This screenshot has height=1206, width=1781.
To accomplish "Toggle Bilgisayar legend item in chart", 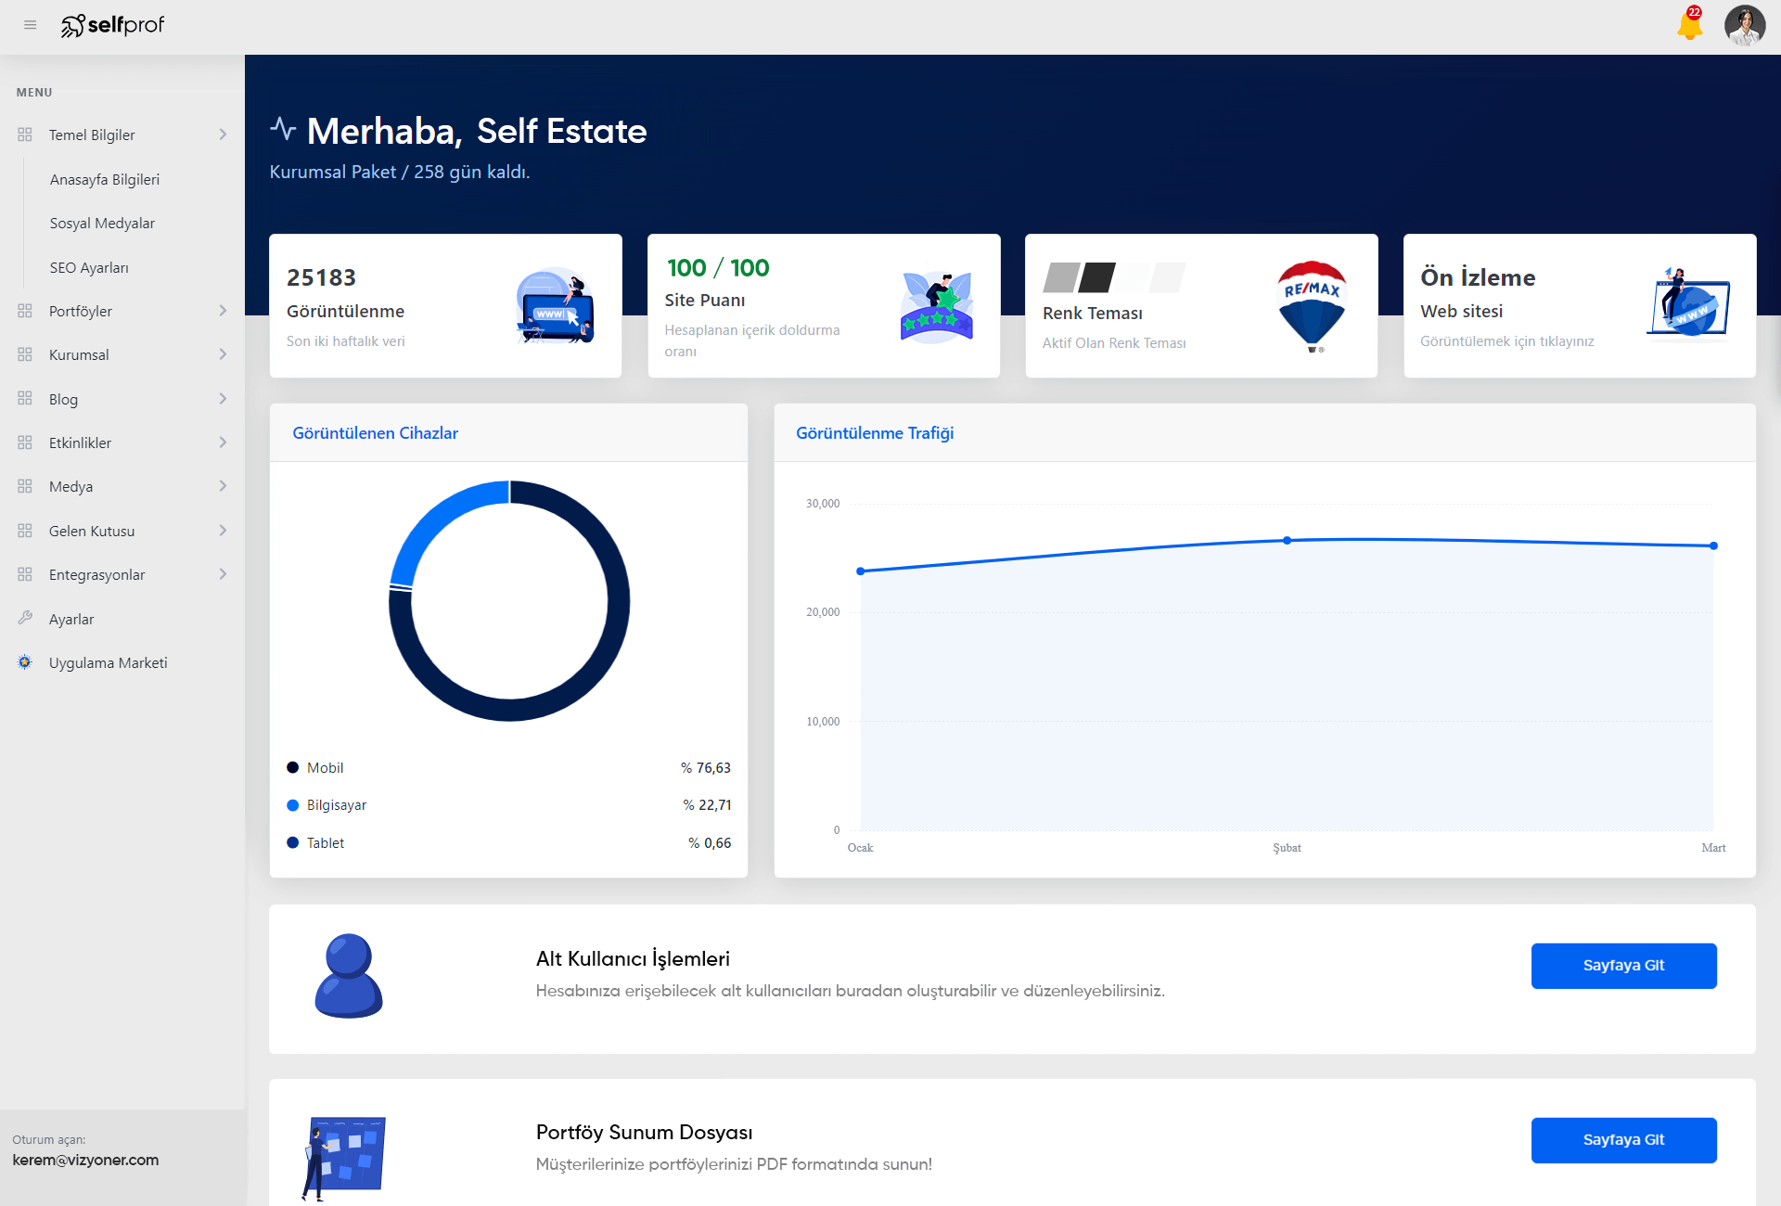I will pyautogui.click(x=327, y=805).
